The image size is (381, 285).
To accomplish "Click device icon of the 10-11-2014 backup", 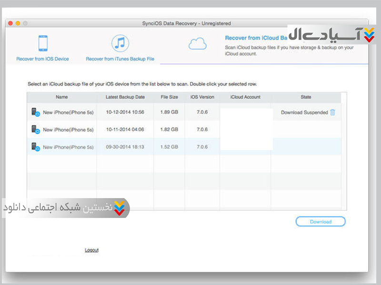I will pyautogui.click(x=35, y=130).
